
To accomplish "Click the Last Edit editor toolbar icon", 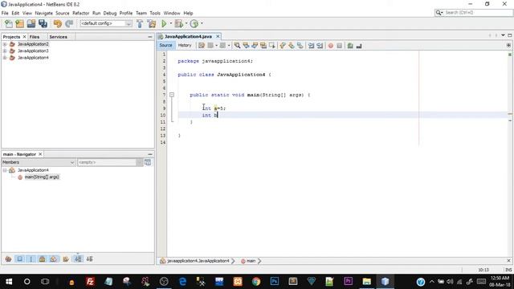I will 202,46.
